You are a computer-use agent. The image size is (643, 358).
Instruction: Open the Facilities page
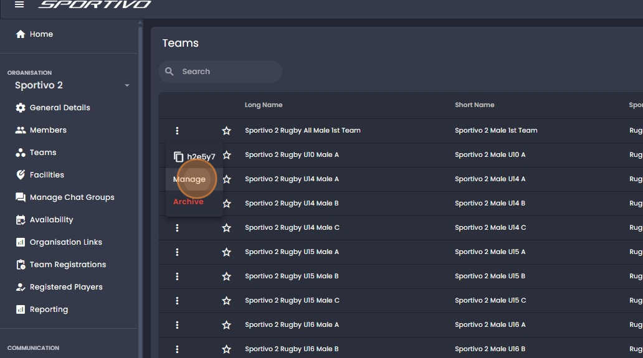click(47, 175)
